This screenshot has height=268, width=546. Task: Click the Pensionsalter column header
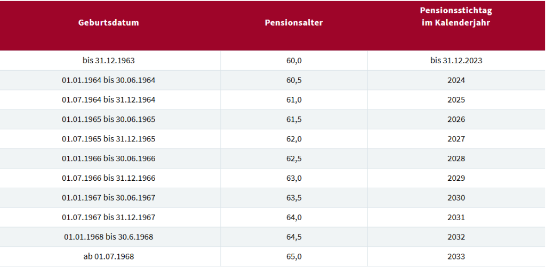point(294,23)
